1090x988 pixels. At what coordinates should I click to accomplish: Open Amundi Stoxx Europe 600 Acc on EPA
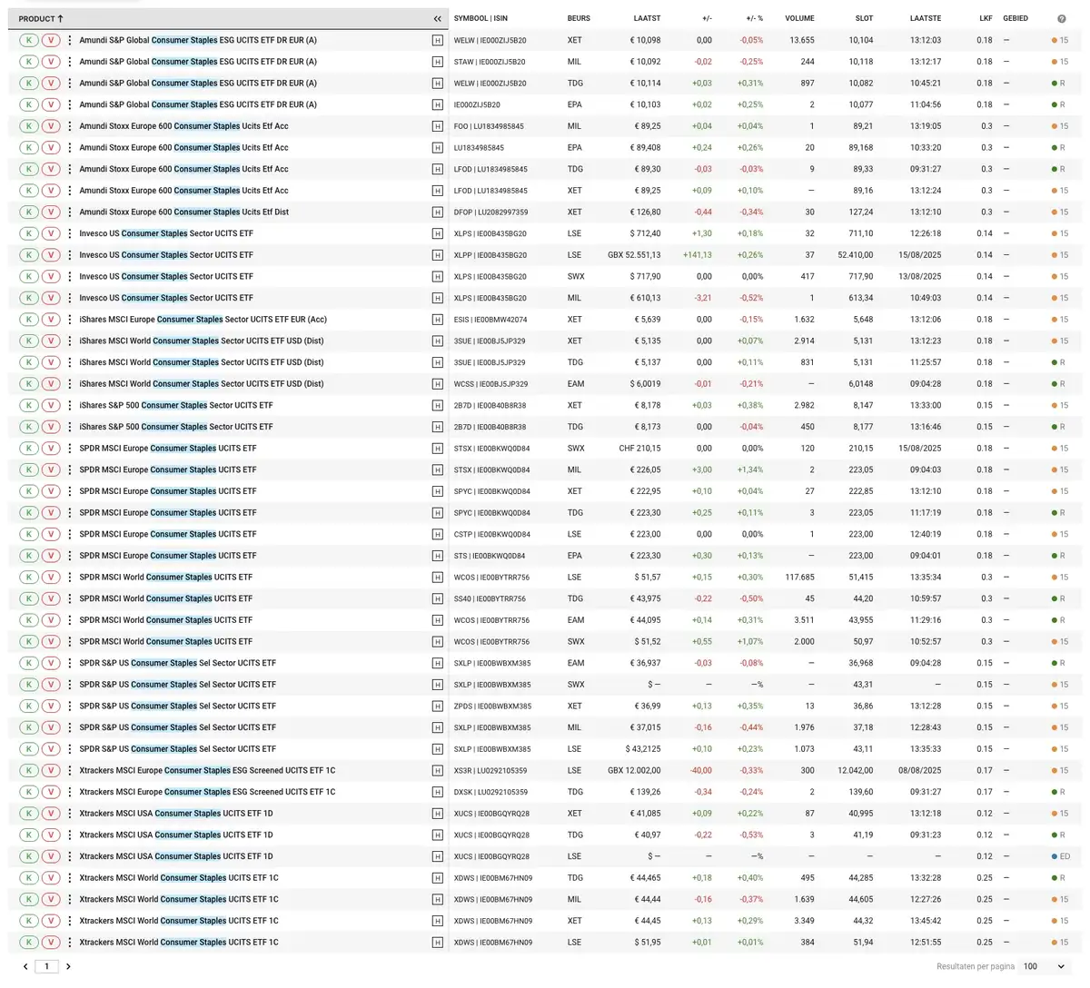183,148
